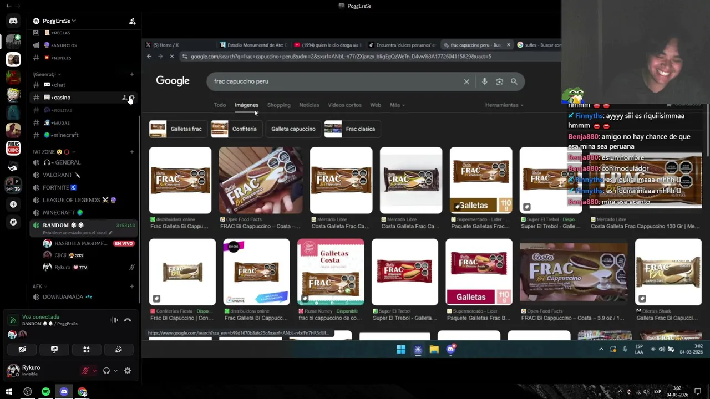Open Discord user settings gear

click(128, 371)
